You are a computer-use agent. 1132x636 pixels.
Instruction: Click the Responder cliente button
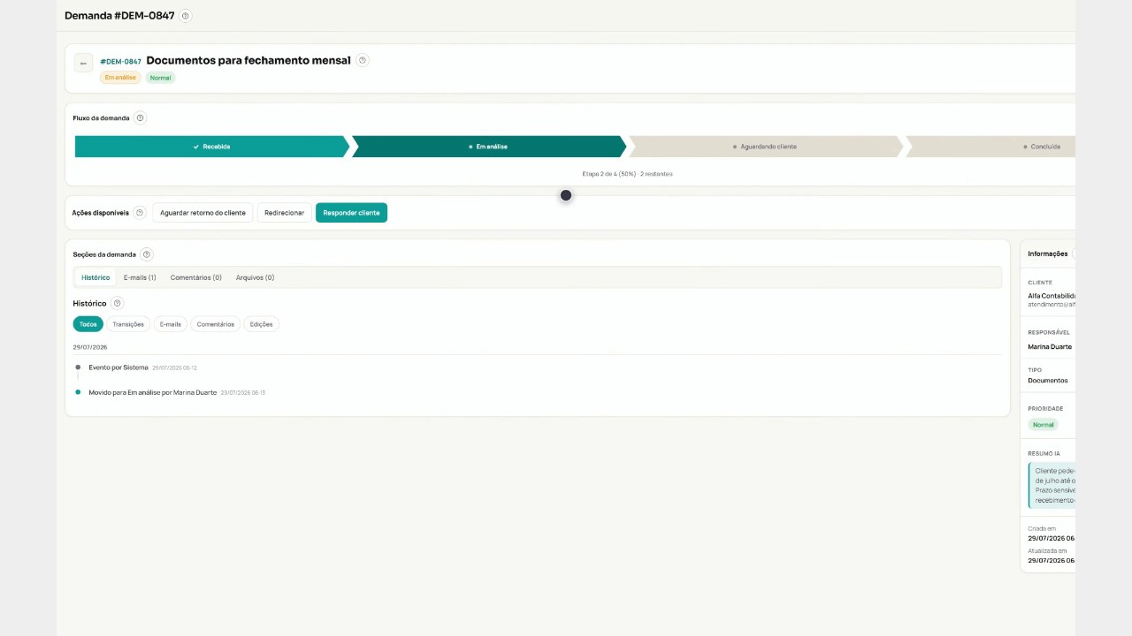coord(351,213)
